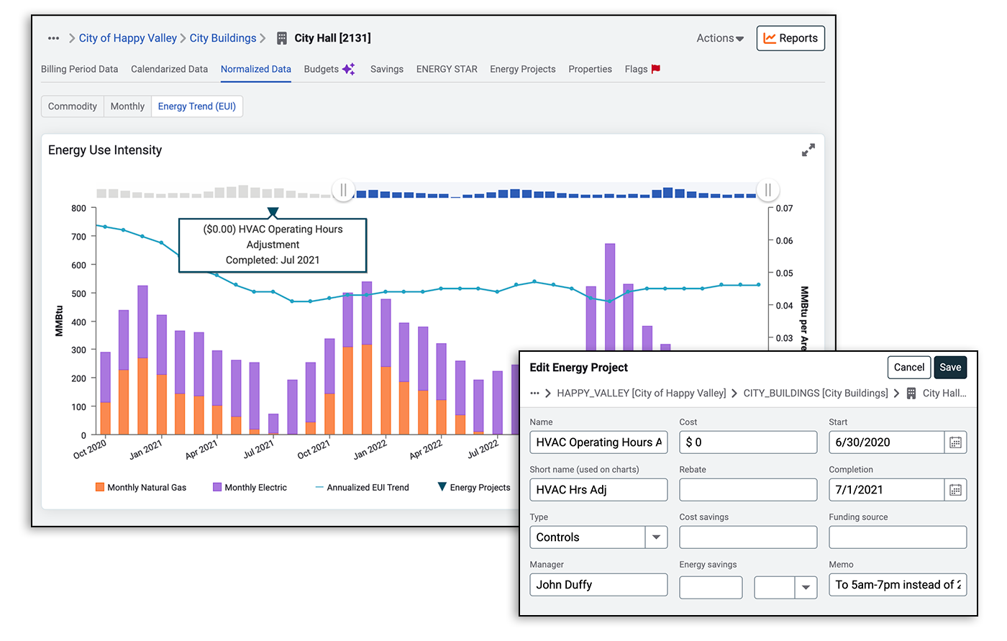Click the ellipsis in Edit Energy Project breadcrumb
1007x641 pixels.
click(x=534, y=394)
